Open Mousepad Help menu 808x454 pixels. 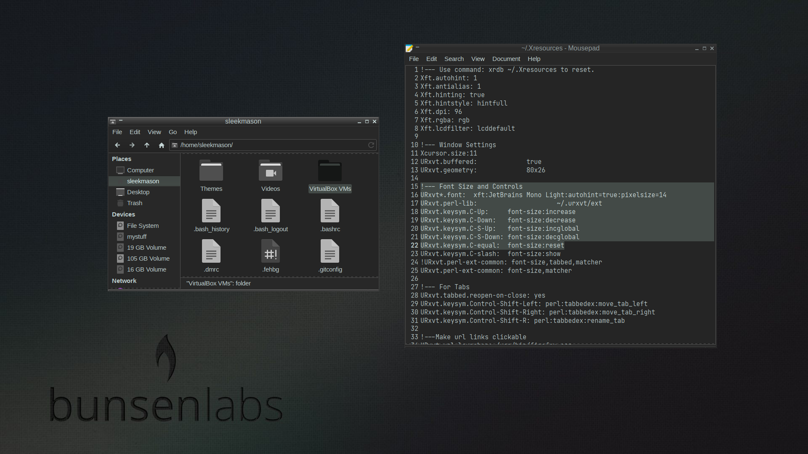534,59
